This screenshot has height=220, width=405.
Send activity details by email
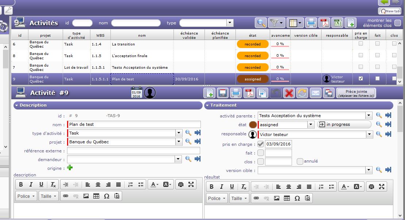coord(315,93)
